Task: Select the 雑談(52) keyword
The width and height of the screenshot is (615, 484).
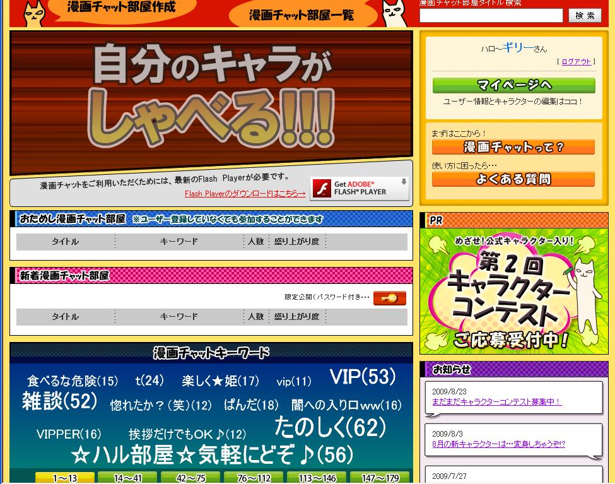Action: pos(60,401)
